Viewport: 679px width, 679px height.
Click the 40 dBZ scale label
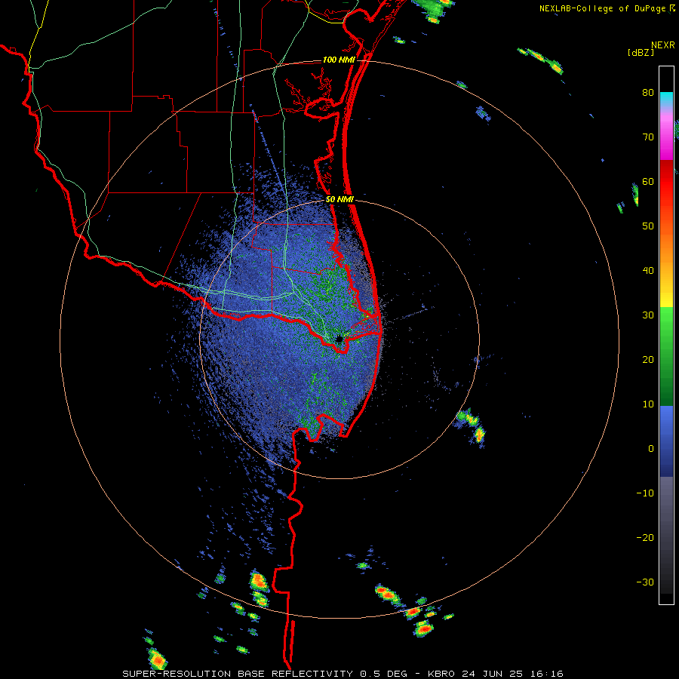648,271
